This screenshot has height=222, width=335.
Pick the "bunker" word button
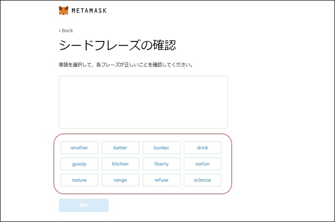click(161, 148)
